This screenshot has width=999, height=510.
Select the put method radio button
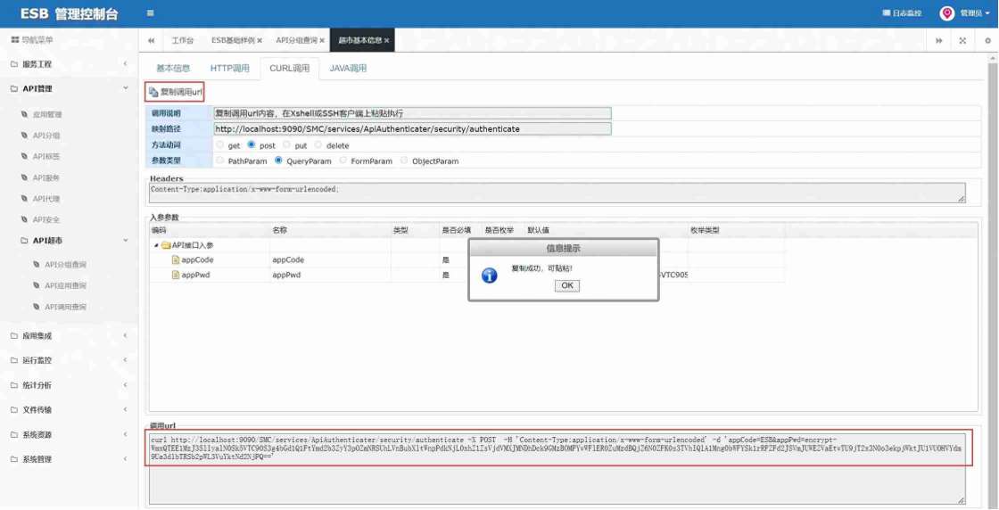[x=286, y=145]
